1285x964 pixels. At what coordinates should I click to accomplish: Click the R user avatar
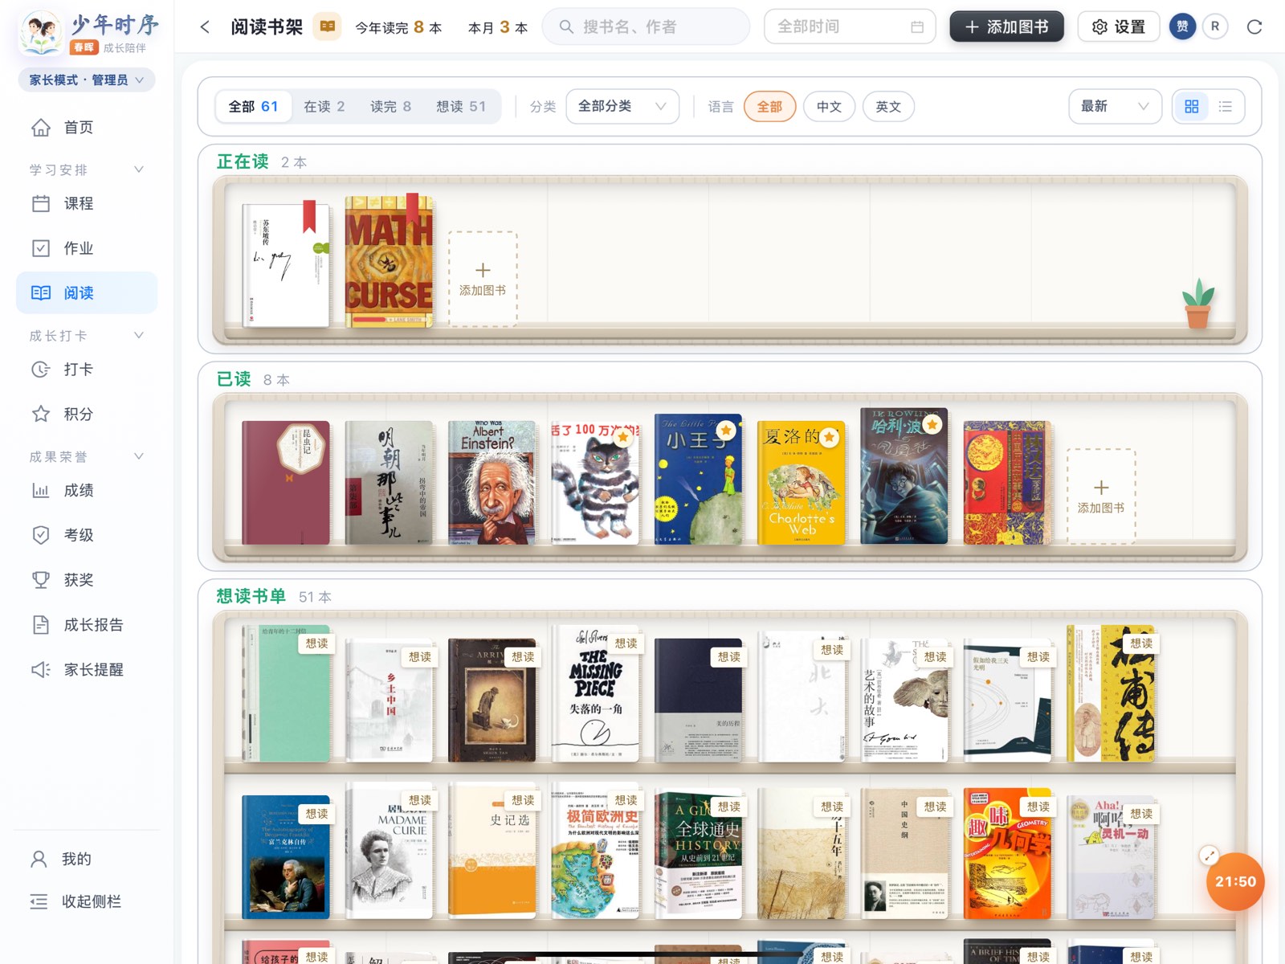[1215, 27]
